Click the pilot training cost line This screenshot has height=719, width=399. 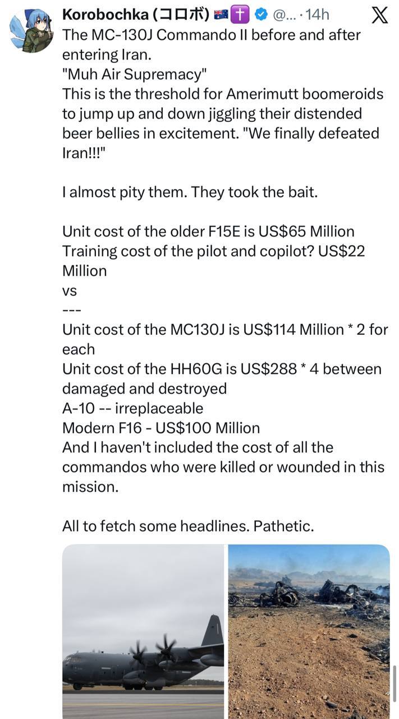pos(213,251)
